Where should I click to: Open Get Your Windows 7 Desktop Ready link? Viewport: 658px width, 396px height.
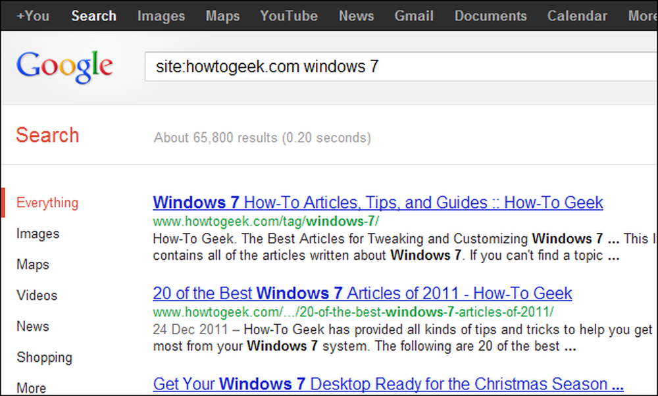point(388,384)
